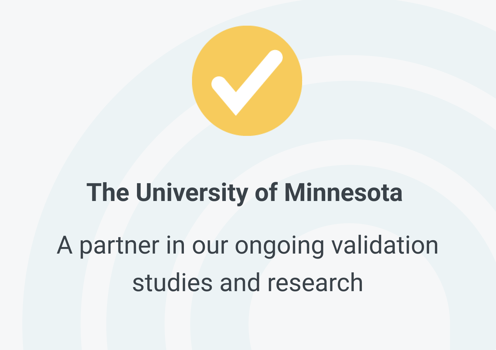Screen dimensions: 496x350
Task: Select the word The in the heading
Action: pos(108,192)
